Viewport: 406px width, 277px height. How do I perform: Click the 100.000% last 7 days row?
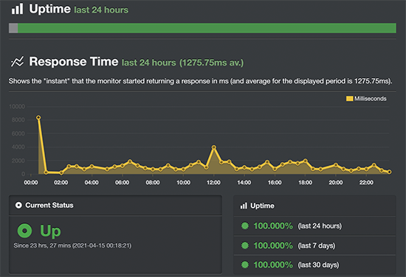click(314, 245)
